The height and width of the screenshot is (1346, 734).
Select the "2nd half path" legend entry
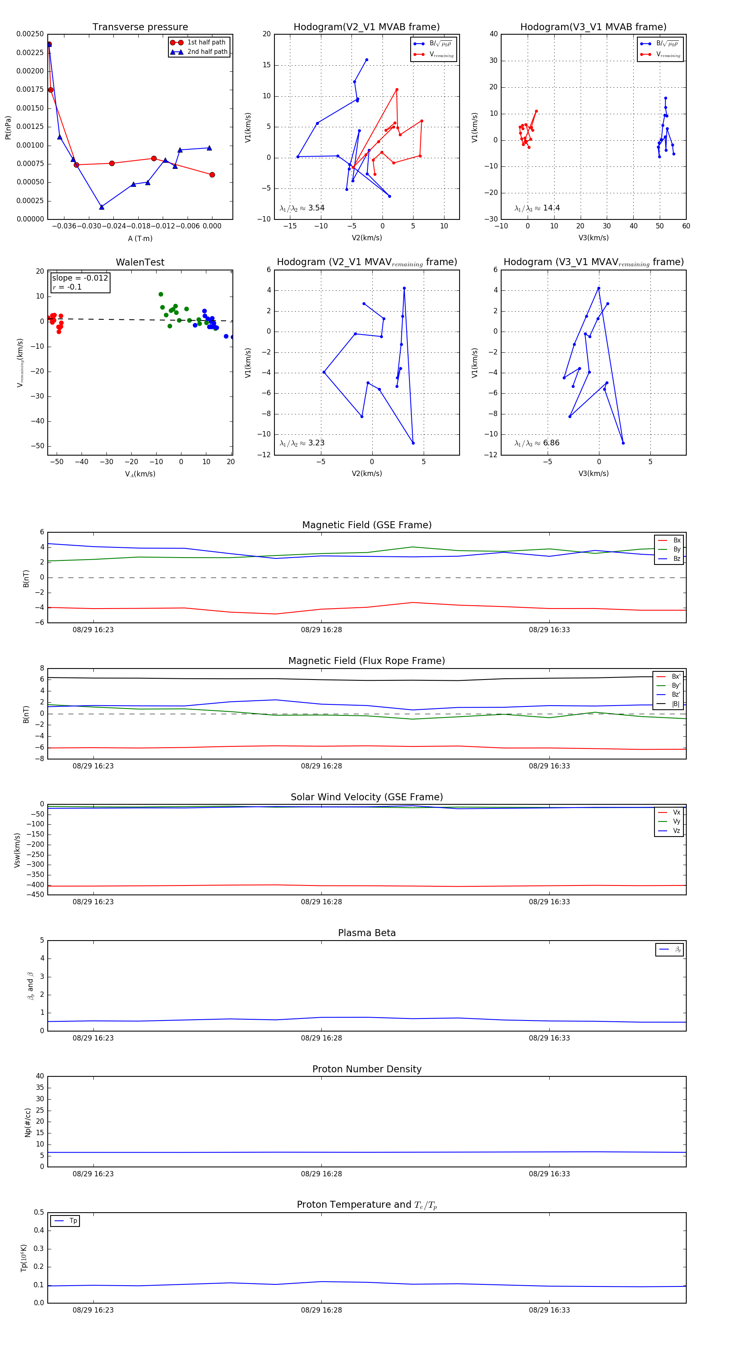(x=199, y=52)
